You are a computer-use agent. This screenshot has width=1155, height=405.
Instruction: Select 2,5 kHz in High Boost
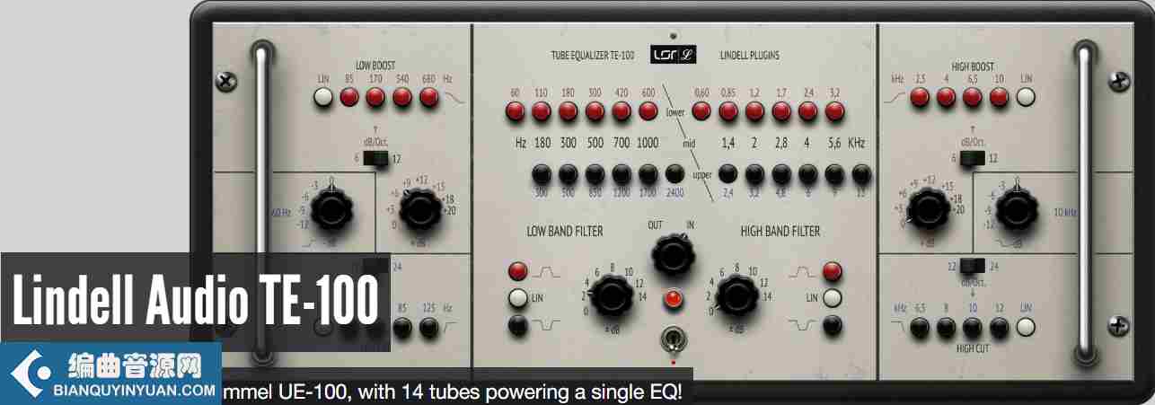(920, 98)
